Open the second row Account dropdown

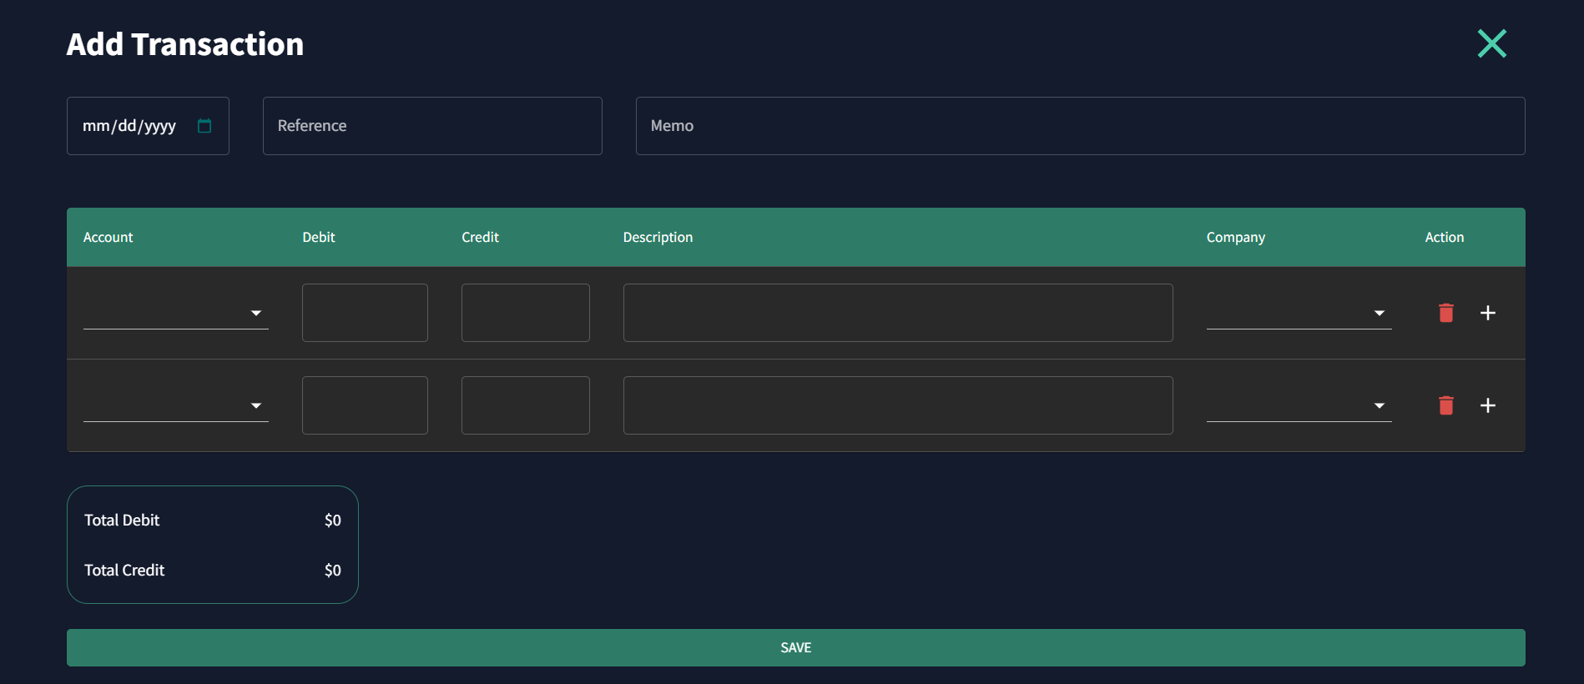click(x=175, y=405)
